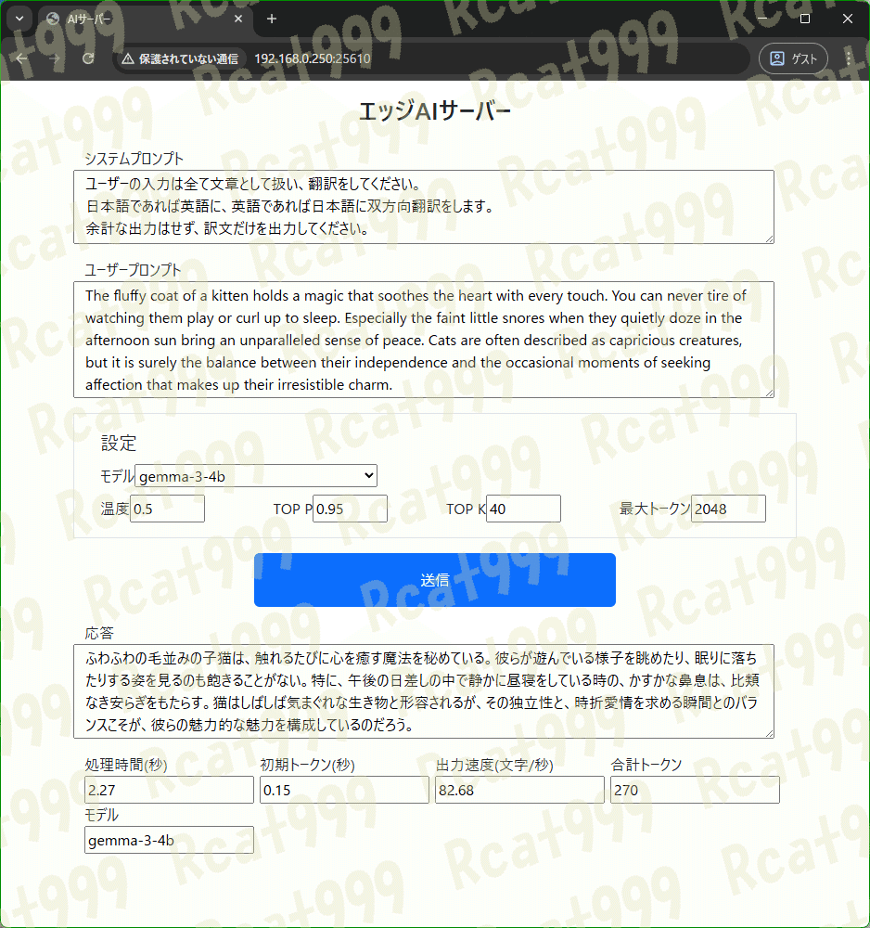Close the AIサーバー tab
870x928 pixels.
click(x=238, y=19)
